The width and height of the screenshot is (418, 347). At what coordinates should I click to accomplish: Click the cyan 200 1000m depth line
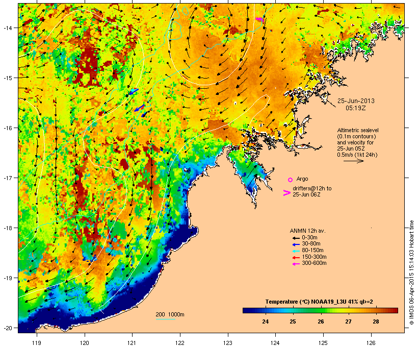[x=165, y=319]
